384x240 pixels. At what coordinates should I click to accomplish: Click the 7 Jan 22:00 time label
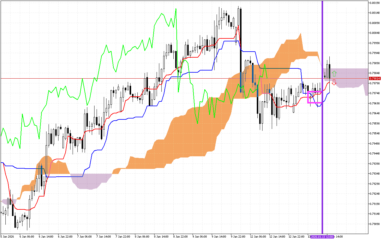click(122, 237)
